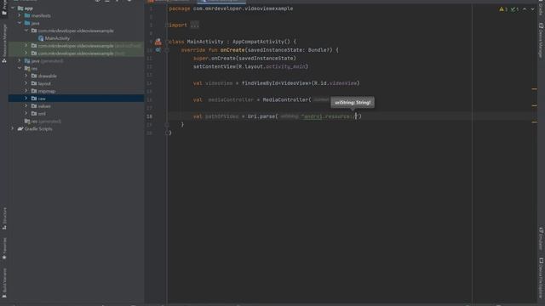Expand the layout folder arrow
545x306 pixels.
26,83
